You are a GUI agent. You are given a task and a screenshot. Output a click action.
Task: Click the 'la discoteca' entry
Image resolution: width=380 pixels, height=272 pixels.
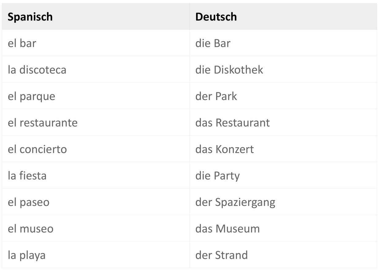point(37,70)
